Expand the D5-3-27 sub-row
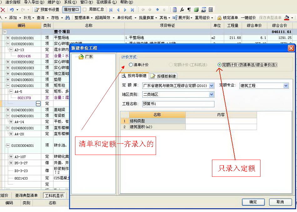This screenshot has width=297, height=212. (11, 163)
